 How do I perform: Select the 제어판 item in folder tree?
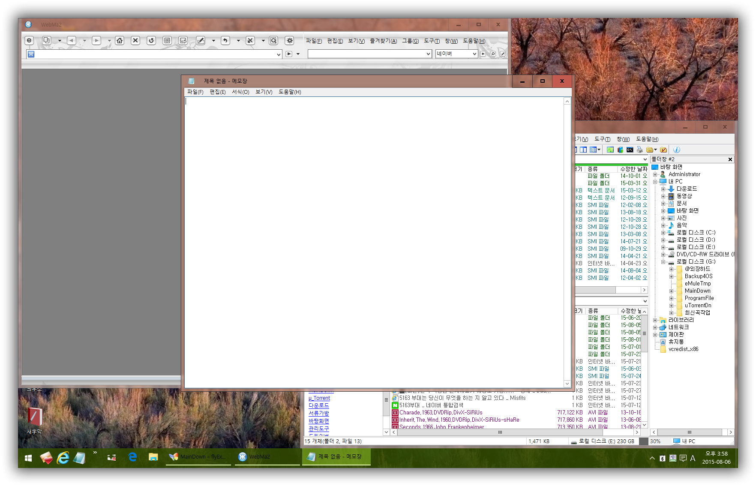(676, 335)
